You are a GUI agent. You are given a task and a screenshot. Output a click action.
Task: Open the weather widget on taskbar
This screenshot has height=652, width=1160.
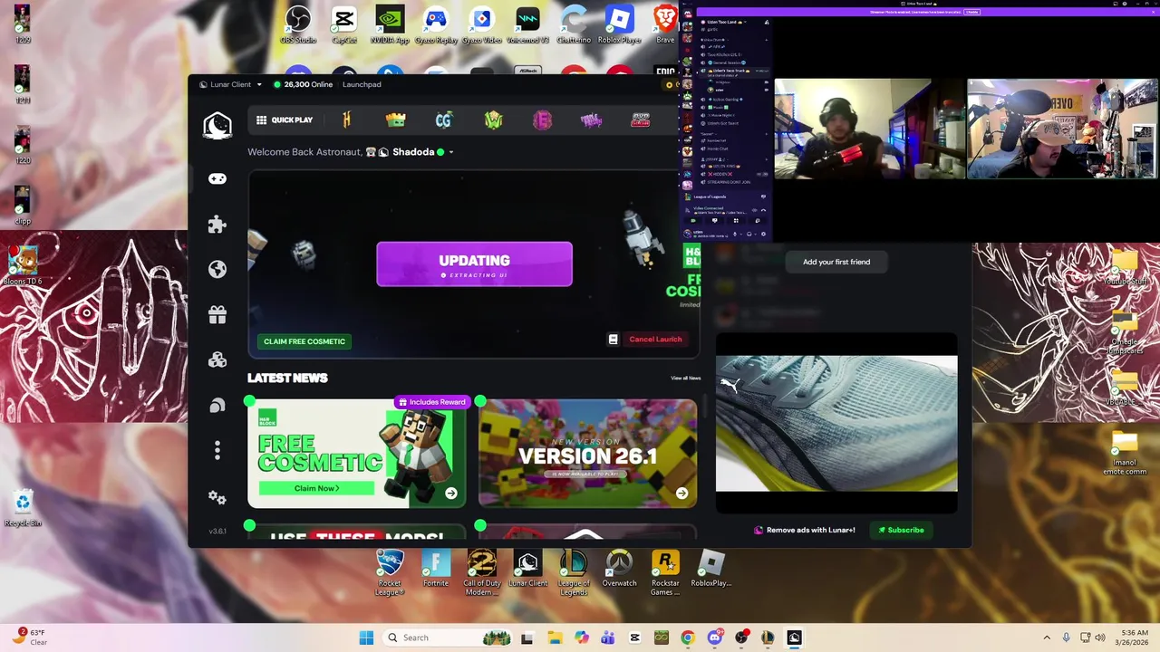pos(29,638)
